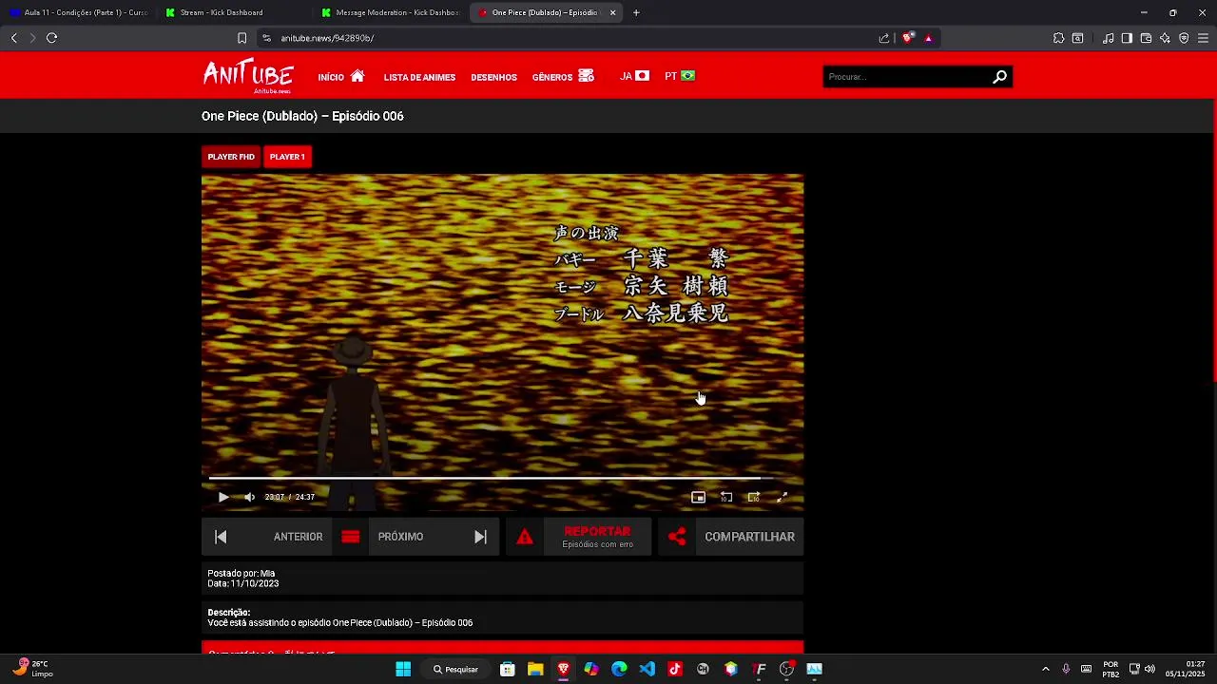Select JA Japanese language flag

634,76
